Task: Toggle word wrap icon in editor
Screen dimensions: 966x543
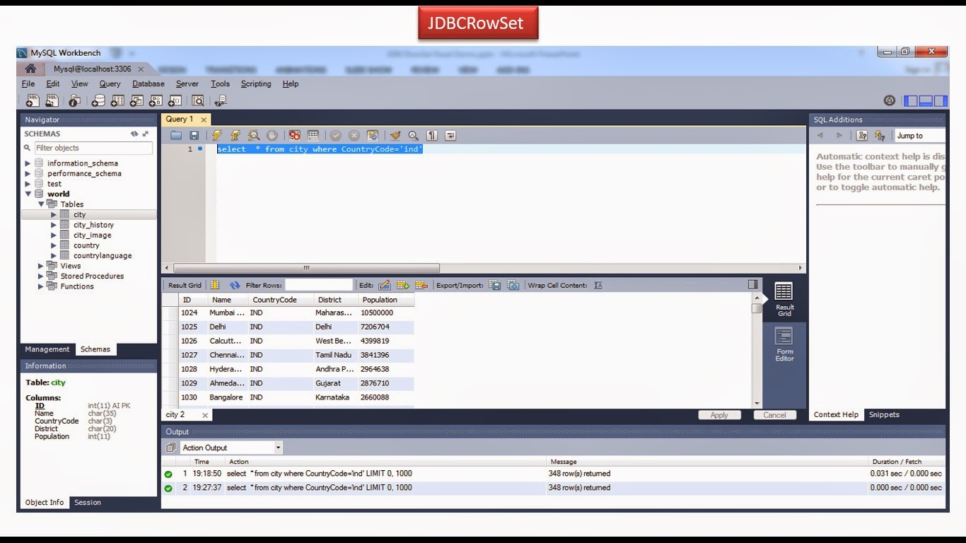Action: pyautogui.click(x=450, y=135)
